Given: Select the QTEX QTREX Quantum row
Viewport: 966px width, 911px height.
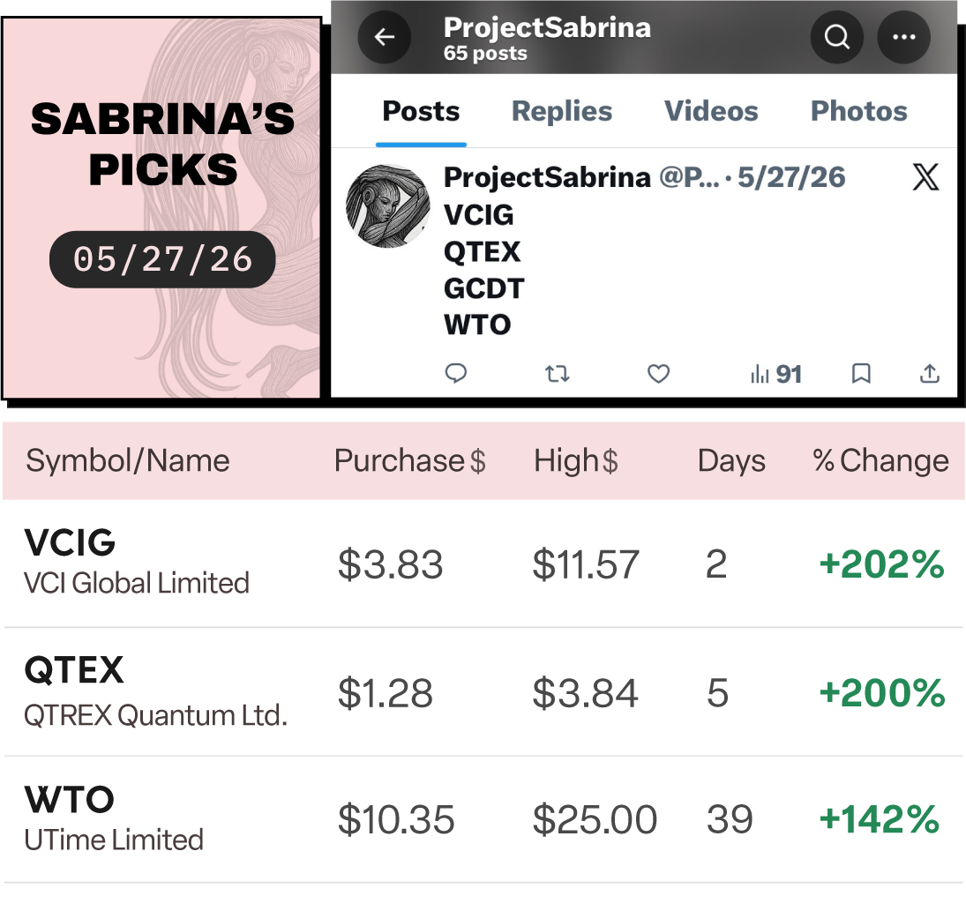Looking at the screenshot, I should click(x=483, y=691).
